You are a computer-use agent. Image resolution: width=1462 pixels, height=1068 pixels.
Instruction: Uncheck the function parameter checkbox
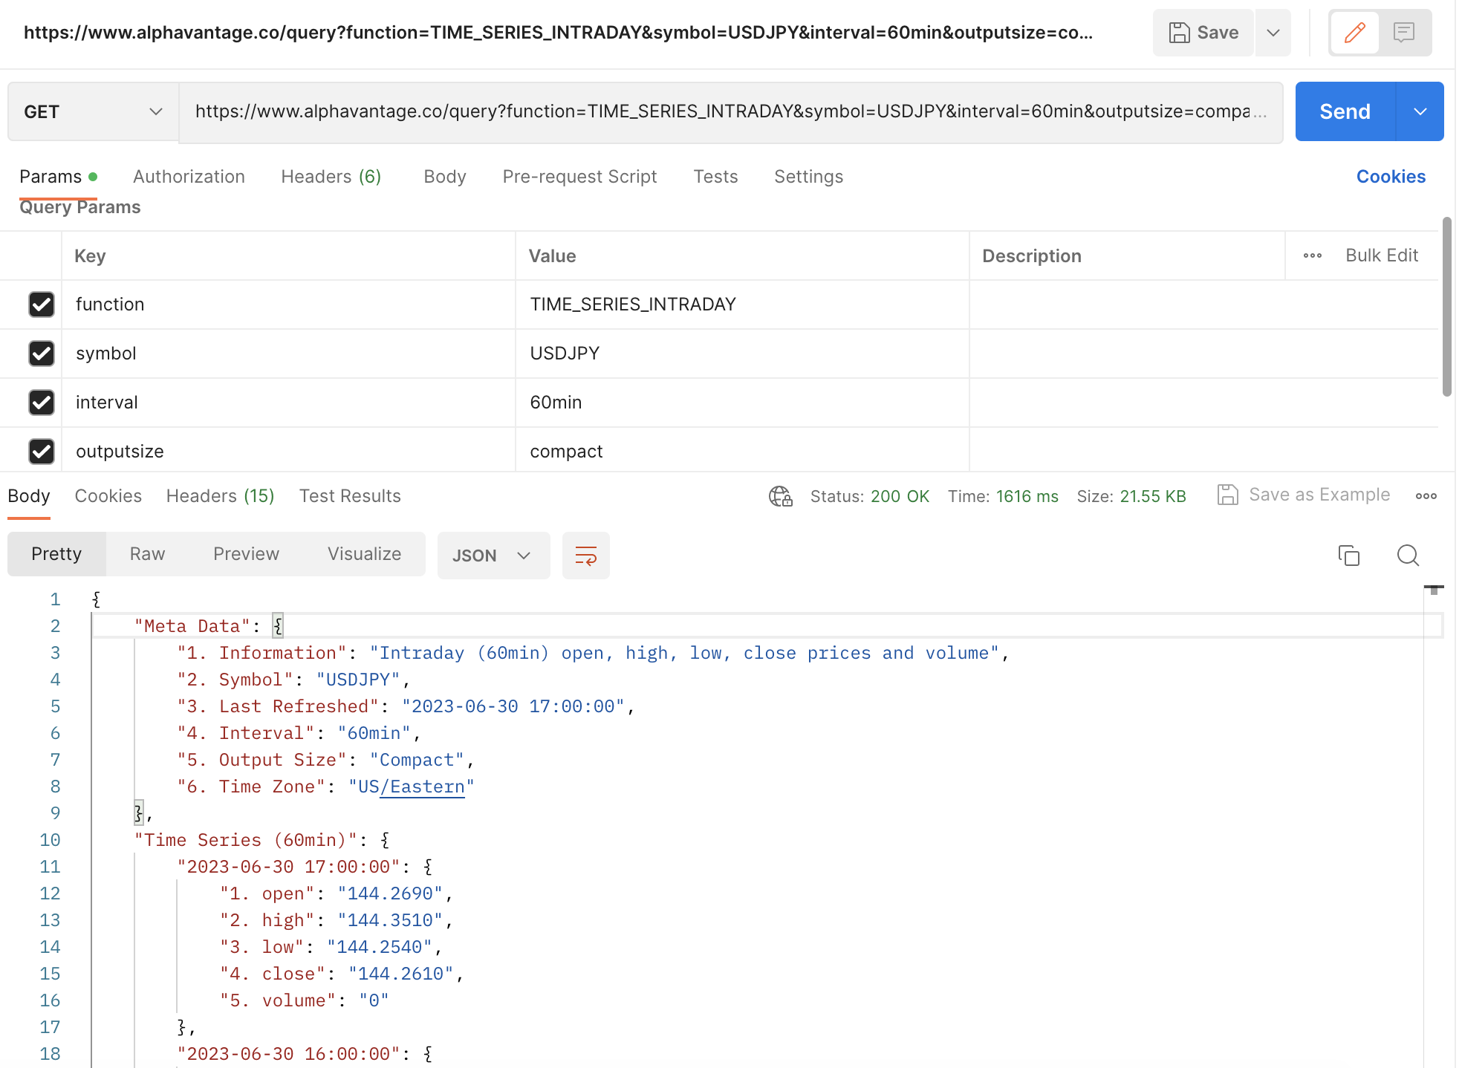tap(42, 305)
